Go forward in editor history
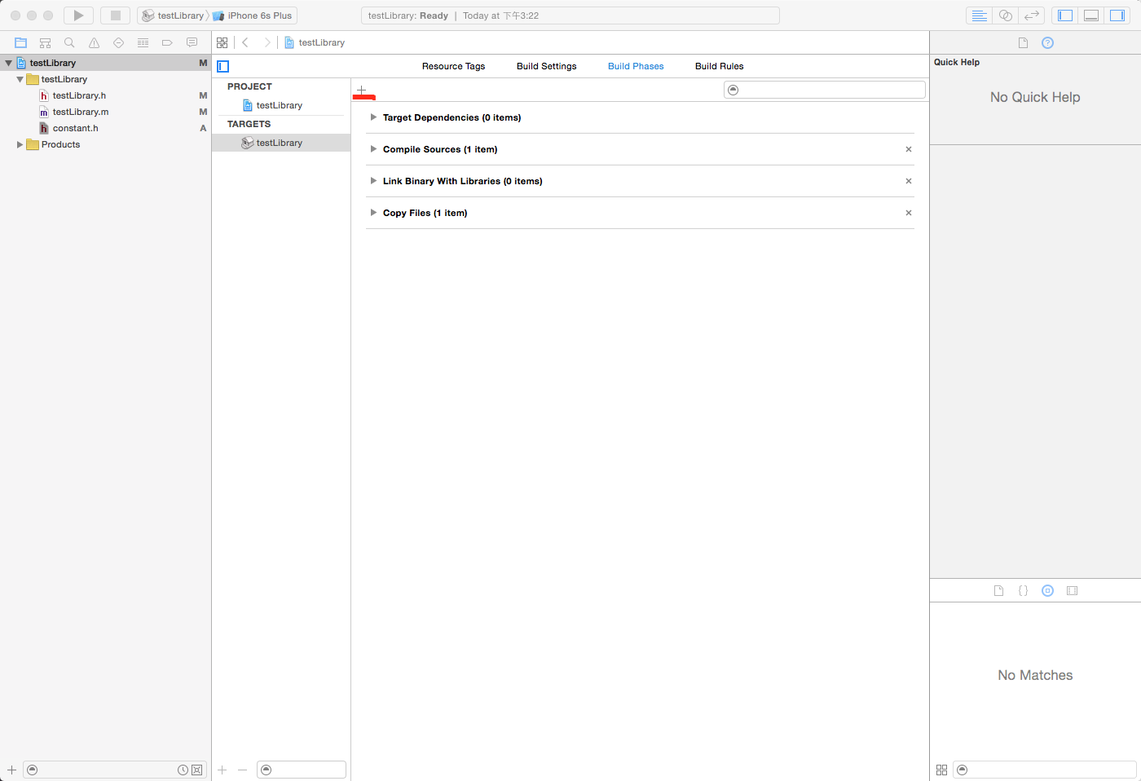 pyautogui.click(x=267, y=42)
